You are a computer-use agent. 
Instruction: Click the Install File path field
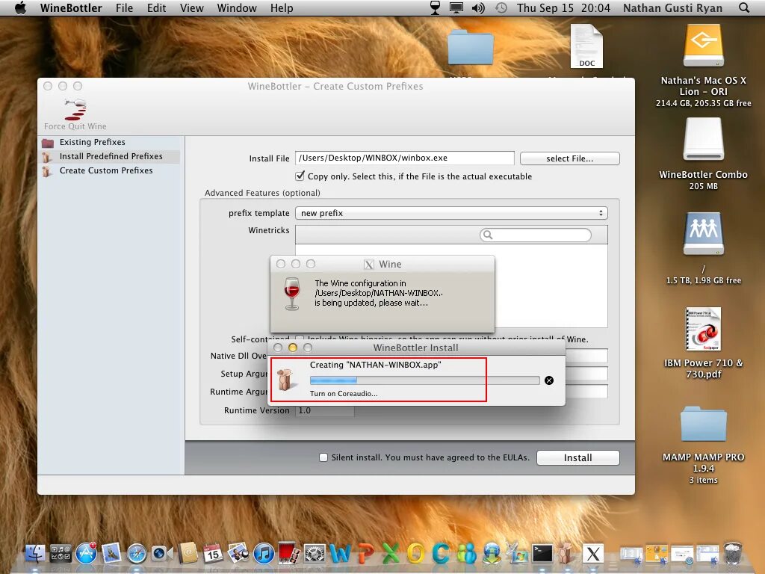(404, 158)
